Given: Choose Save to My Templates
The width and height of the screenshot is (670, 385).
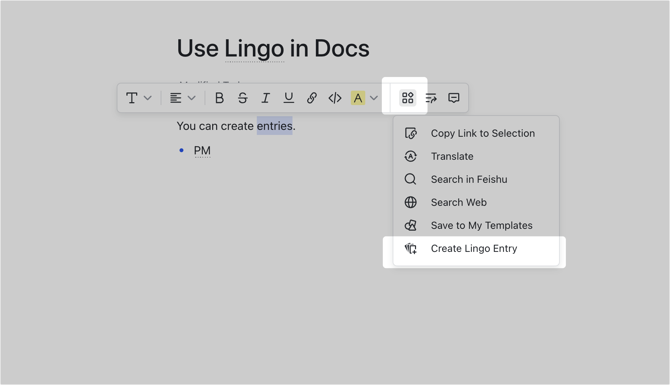Looking at the screenshot, I should 476,225.
